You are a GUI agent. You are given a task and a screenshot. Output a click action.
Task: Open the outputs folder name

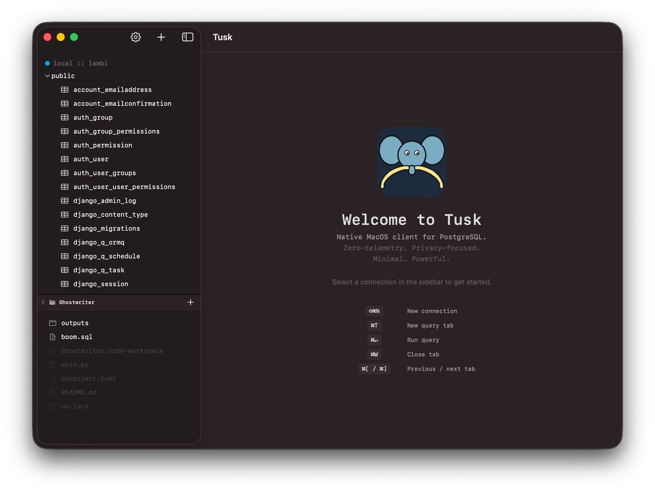tap(75, 323)
